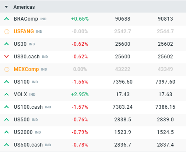The height and width of the screenshot is (152, 186).
Task: Select the USFANG instrument name
Action: click(24, 31)
